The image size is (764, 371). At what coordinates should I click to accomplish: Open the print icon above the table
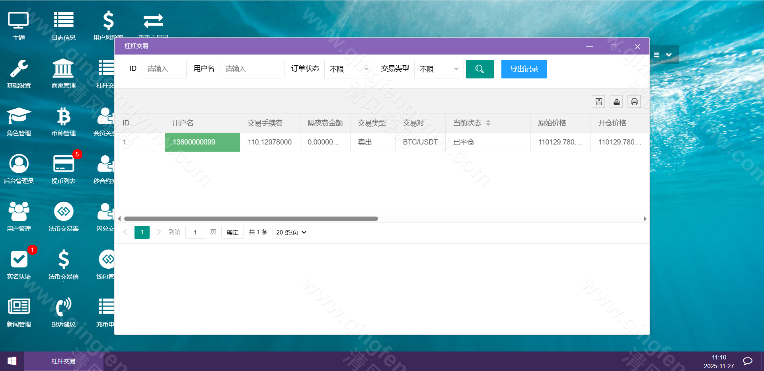[633, 102]
